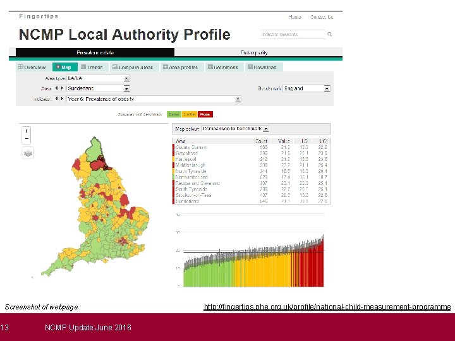The image size is (455, 341).
Task: Click the green Northumberland region on map
Action: 94,150
